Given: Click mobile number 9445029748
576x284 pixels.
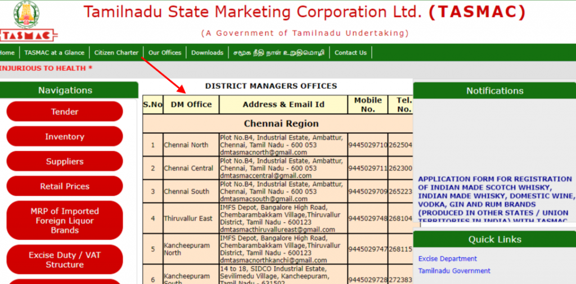Looking at the screenshot, I should pos(368,218).
